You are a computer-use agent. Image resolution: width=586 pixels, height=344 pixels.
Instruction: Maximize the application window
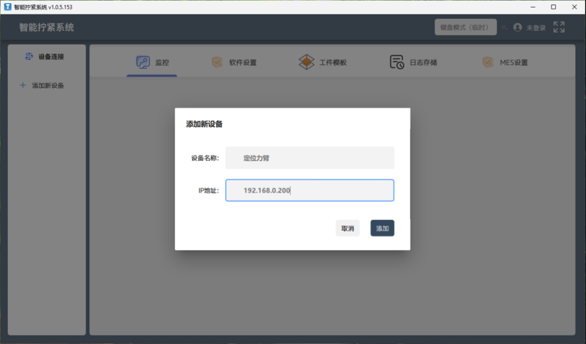point(554,7)
